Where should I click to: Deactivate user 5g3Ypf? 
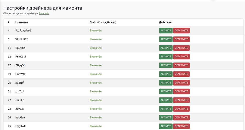click(181, 83)
